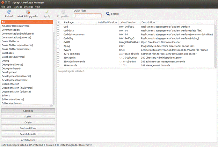Select the Debug section
The width and height of the screenshot is (218, 147).
pos(27,61)
